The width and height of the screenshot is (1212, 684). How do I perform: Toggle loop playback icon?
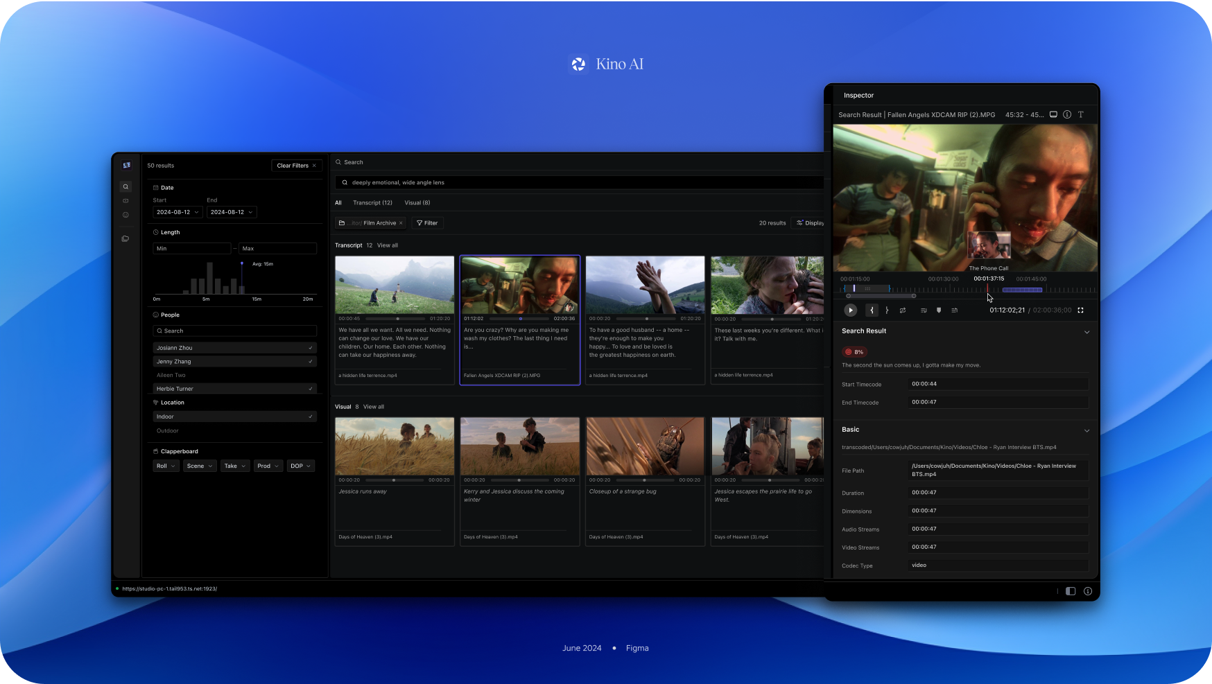click(903, 310)
